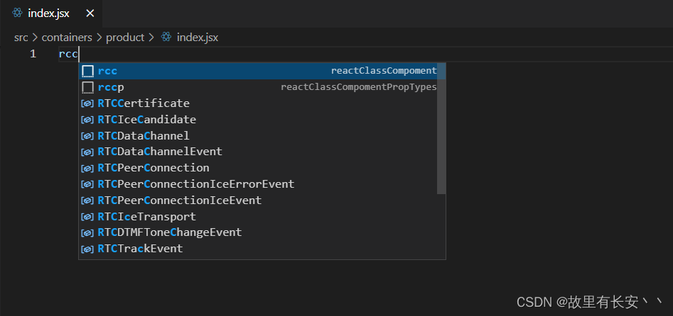673x316 pixels.
Task: Click the React icon on index.jsx tab
Action: [17, 13]
